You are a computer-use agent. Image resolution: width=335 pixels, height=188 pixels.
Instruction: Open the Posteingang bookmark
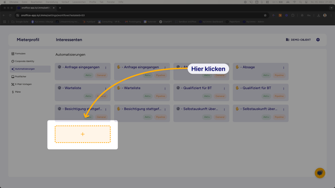133,22
